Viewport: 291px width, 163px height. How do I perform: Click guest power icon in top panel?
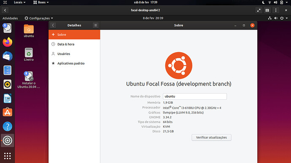(x=282, y=18)
